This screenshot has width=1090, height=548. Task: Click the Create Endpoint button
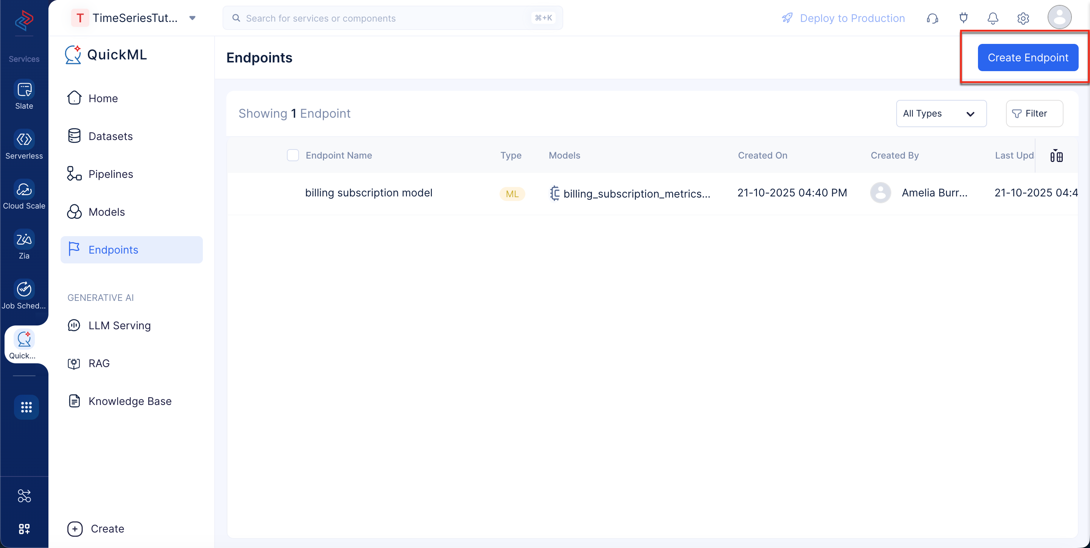1028,58
